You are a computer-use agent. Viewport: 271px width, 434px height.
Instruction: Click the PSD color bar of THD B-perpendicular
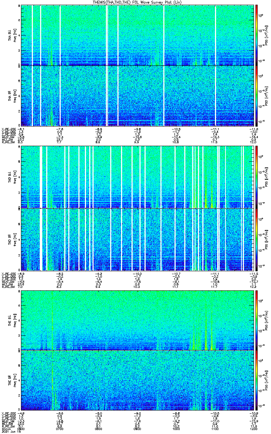[257, 177]
